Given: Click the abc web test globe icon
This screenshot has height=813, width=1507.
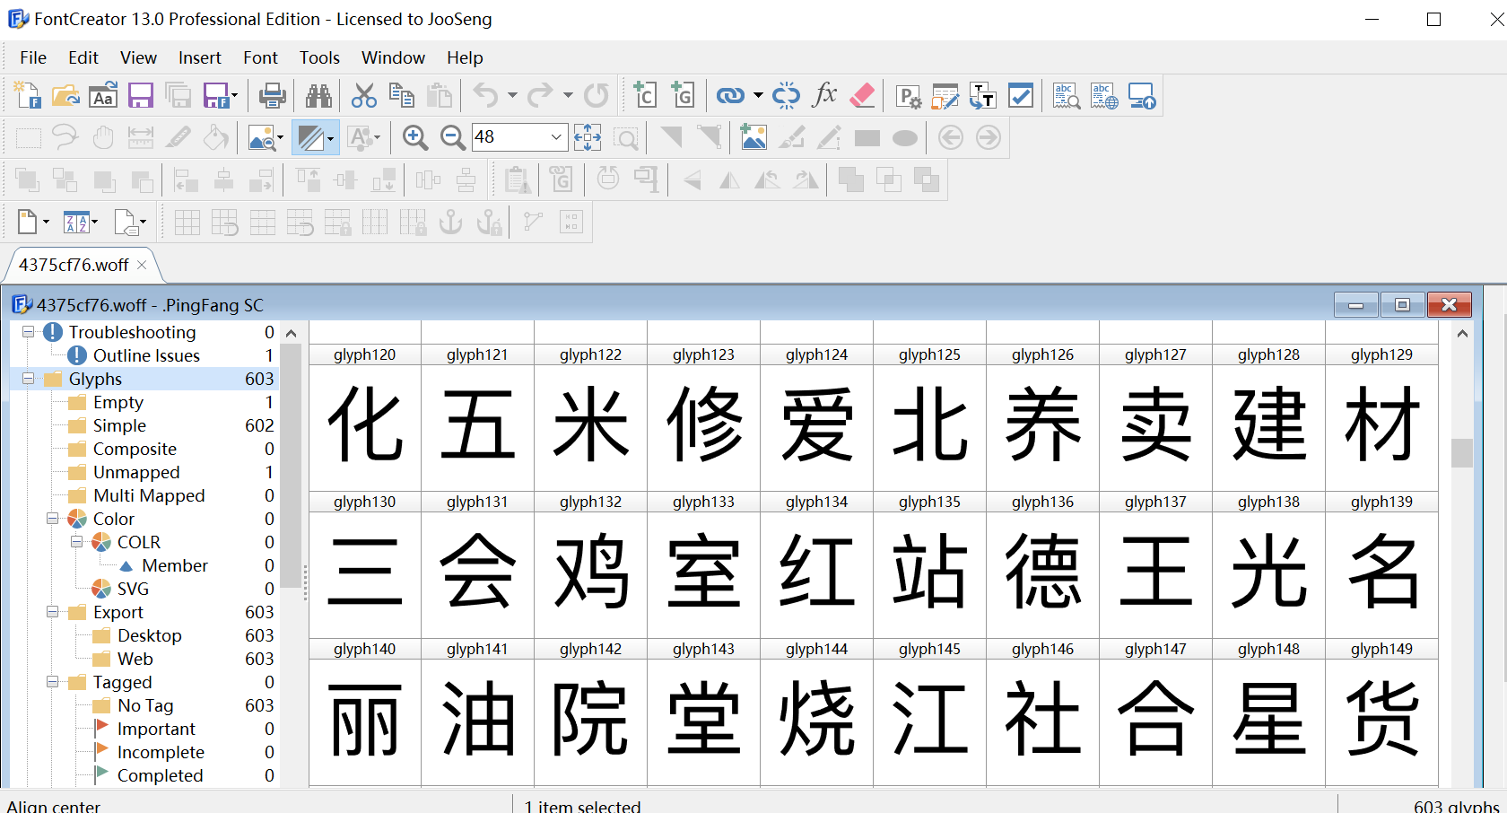Looking at the screenshot, I should (x=1104, y=95).
